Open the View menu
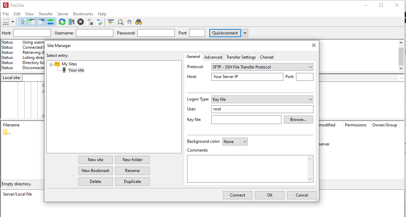The image size is (406, 217). [29, 14]
